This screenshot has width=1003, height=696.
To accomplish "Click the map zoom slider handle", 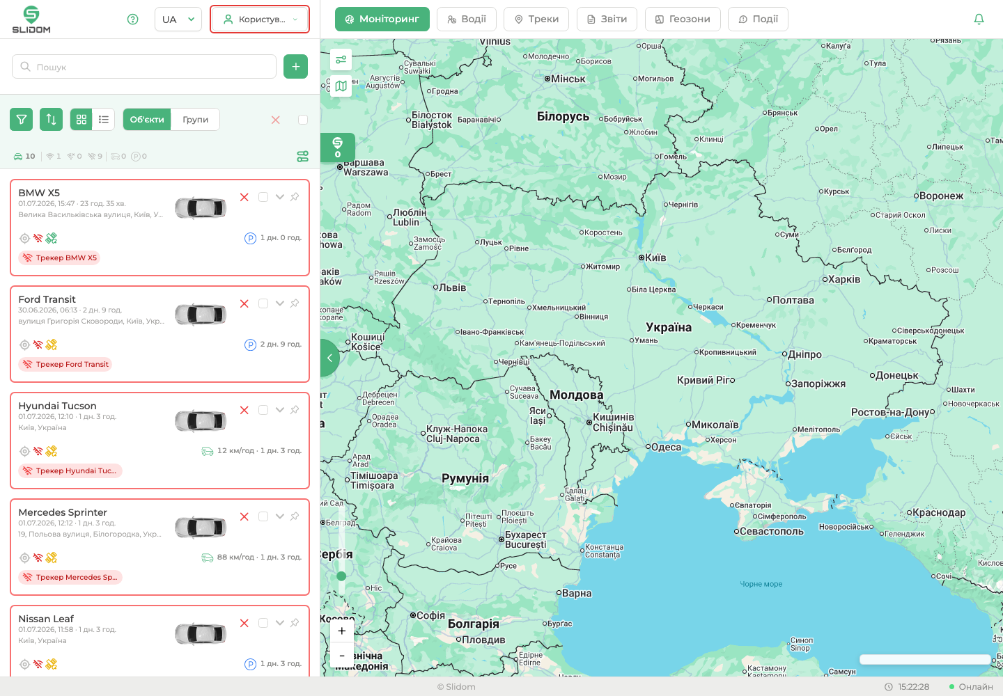I will pyautogui.click(x=341, y=576).
